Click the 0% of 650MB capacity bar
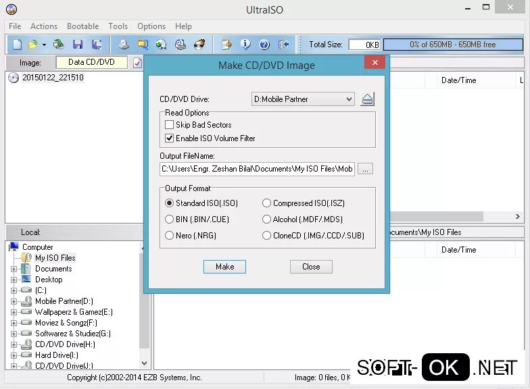 [x=453, y=45]
